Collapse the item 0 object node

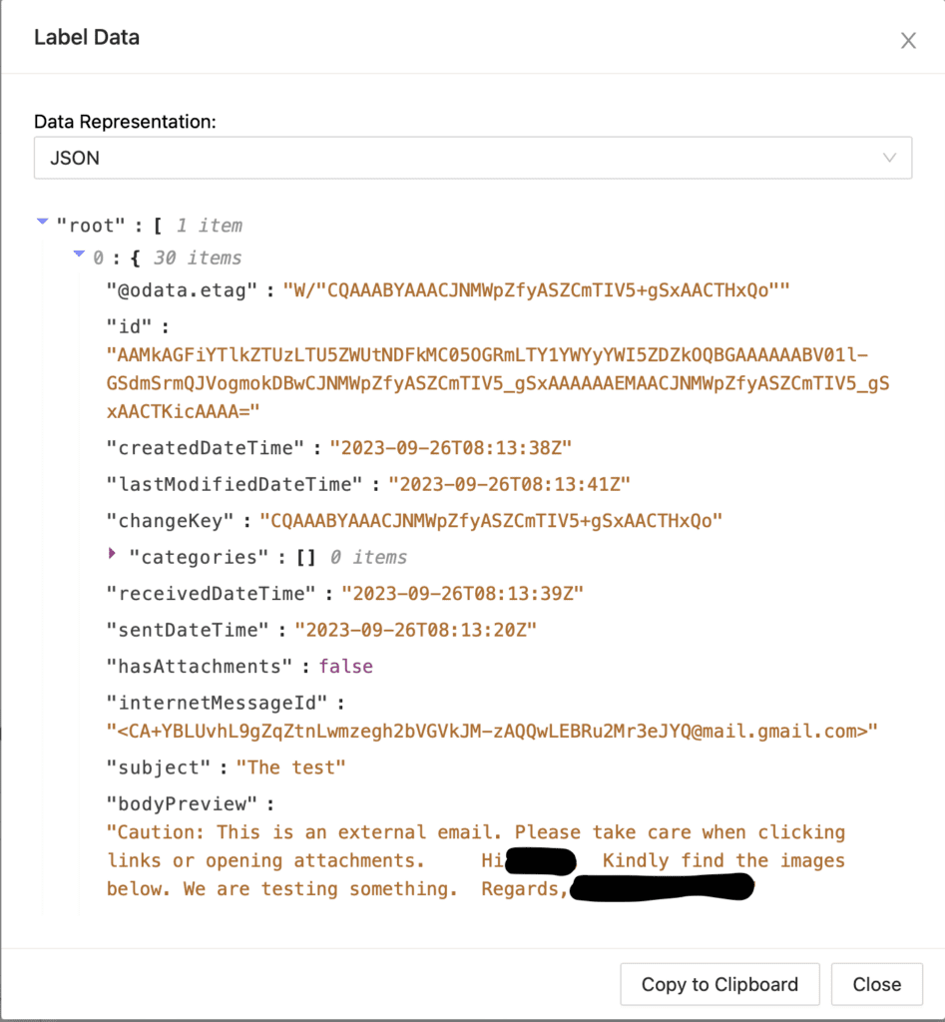click(79, 255)
